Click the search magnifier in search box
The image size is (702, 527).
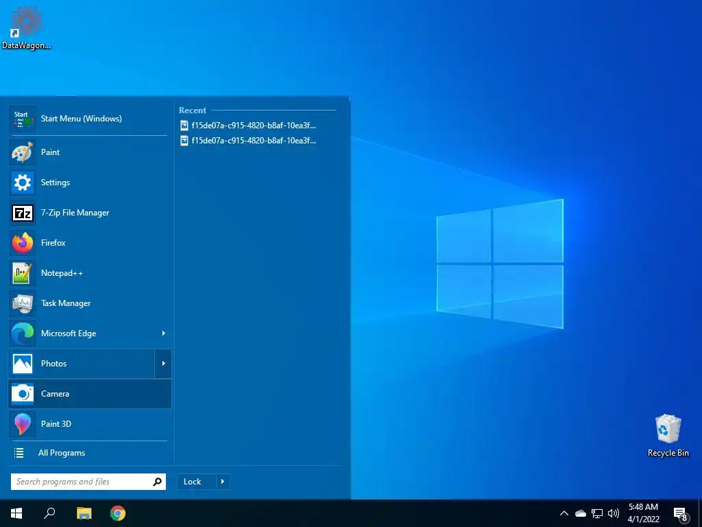pos(157,482)
